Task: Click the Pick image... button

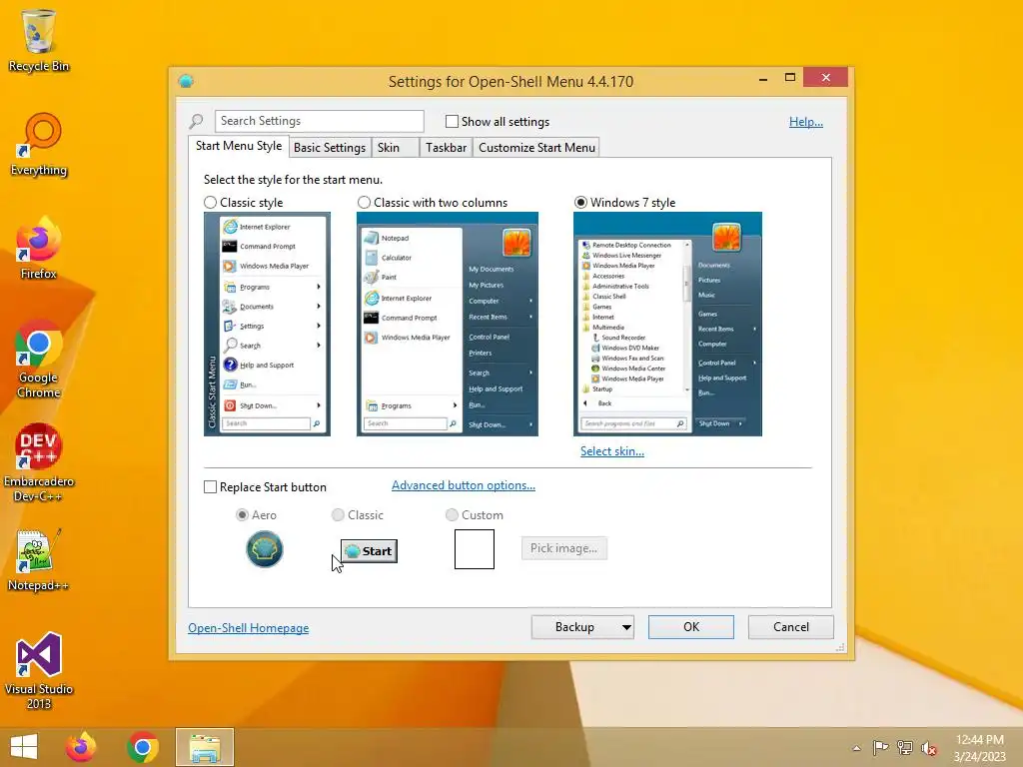Action: (x=563, y=548)
